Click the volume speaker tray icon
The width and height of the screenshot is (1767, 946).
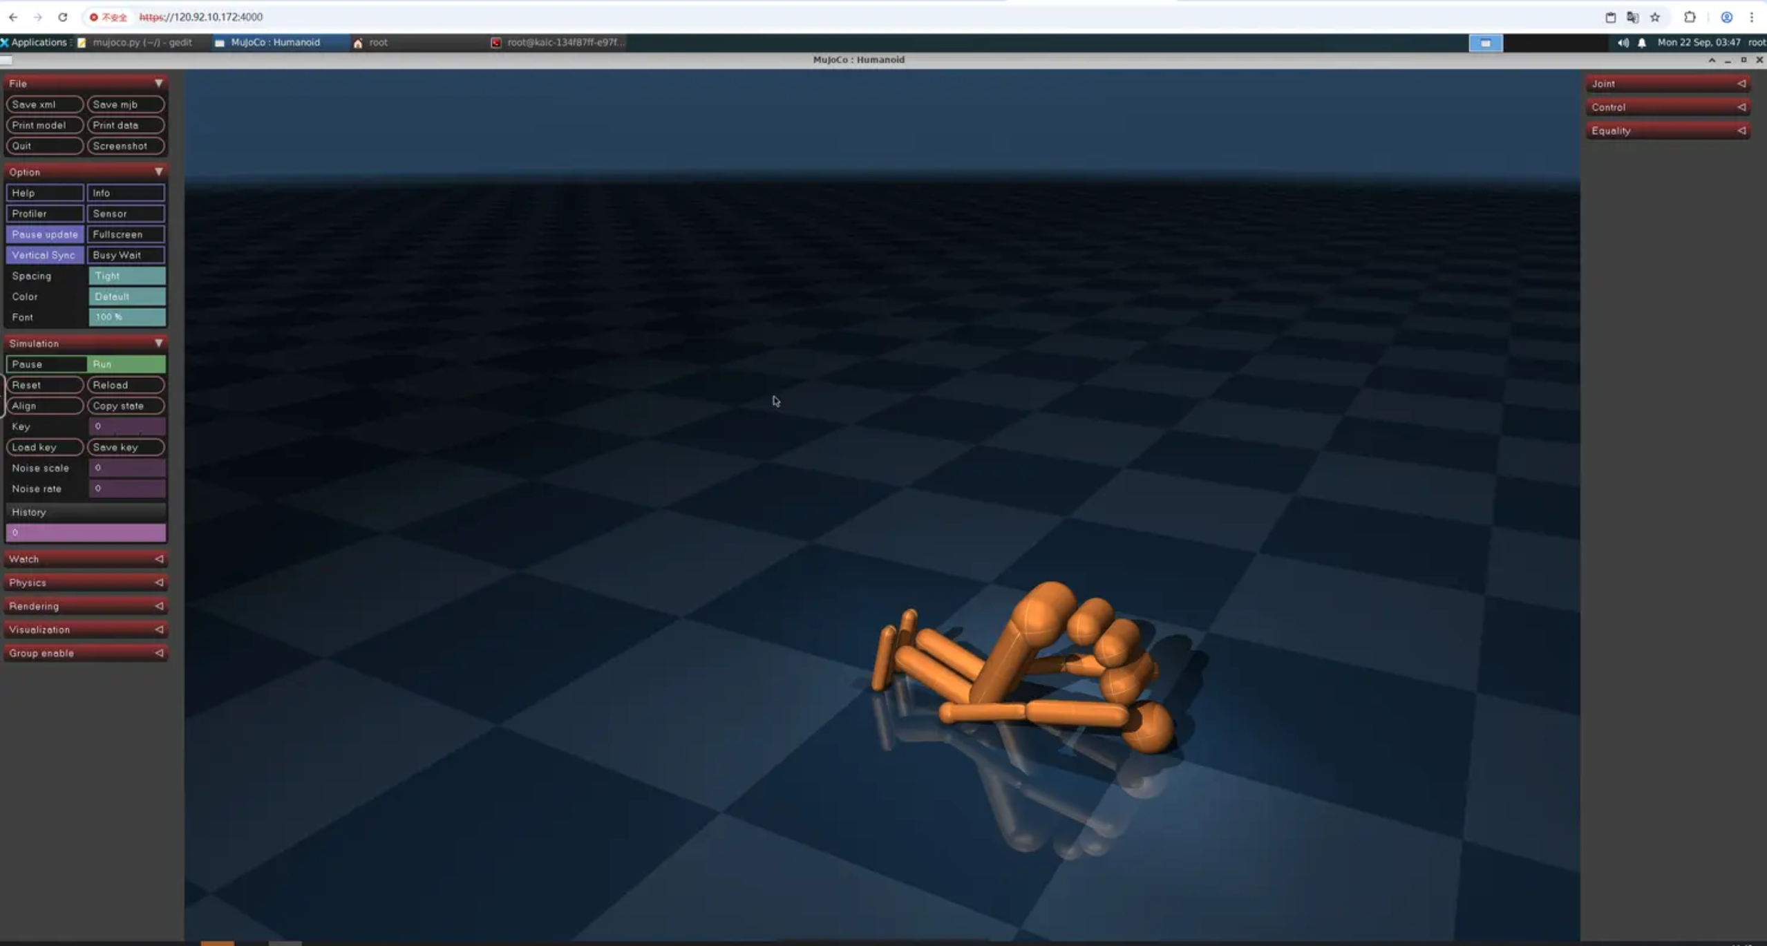tap(1623, 42)
